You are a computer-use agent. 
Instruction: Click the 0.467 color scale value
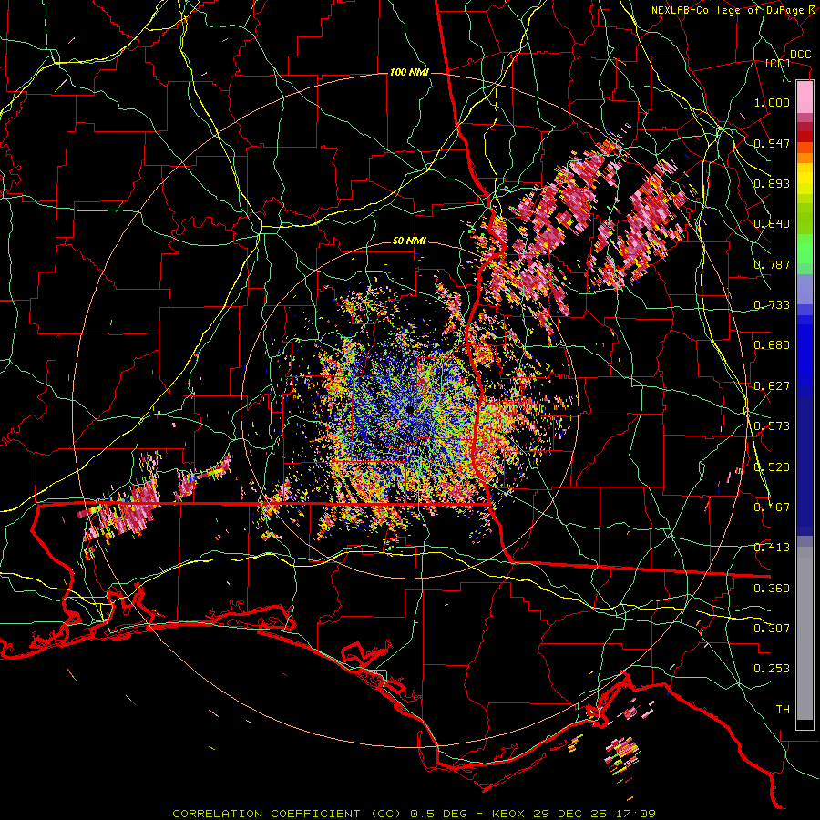(x=772, y=507)
